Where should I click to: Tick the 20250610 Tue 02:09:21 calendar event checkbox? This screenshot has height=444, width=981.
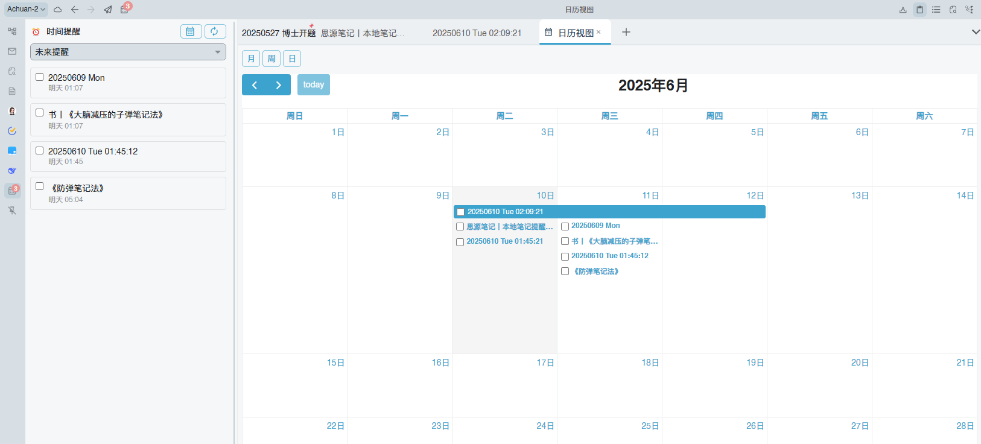coord(460,212)
